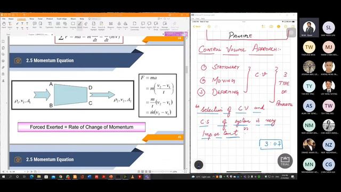The height and width of the screenshot is (192, 341).
Task: Activate the Typewriter tool
Action: 50,25
